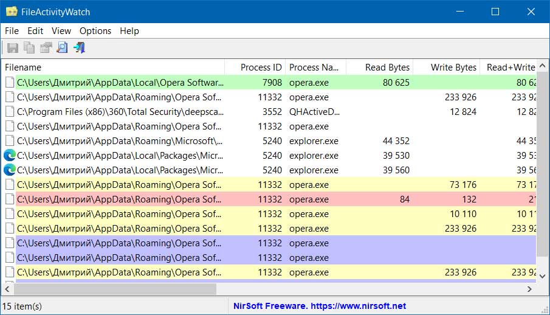
Task: Click the FileActivityWatch app icon in title bar
Action: pyautogui.click(x=12, y=12)
